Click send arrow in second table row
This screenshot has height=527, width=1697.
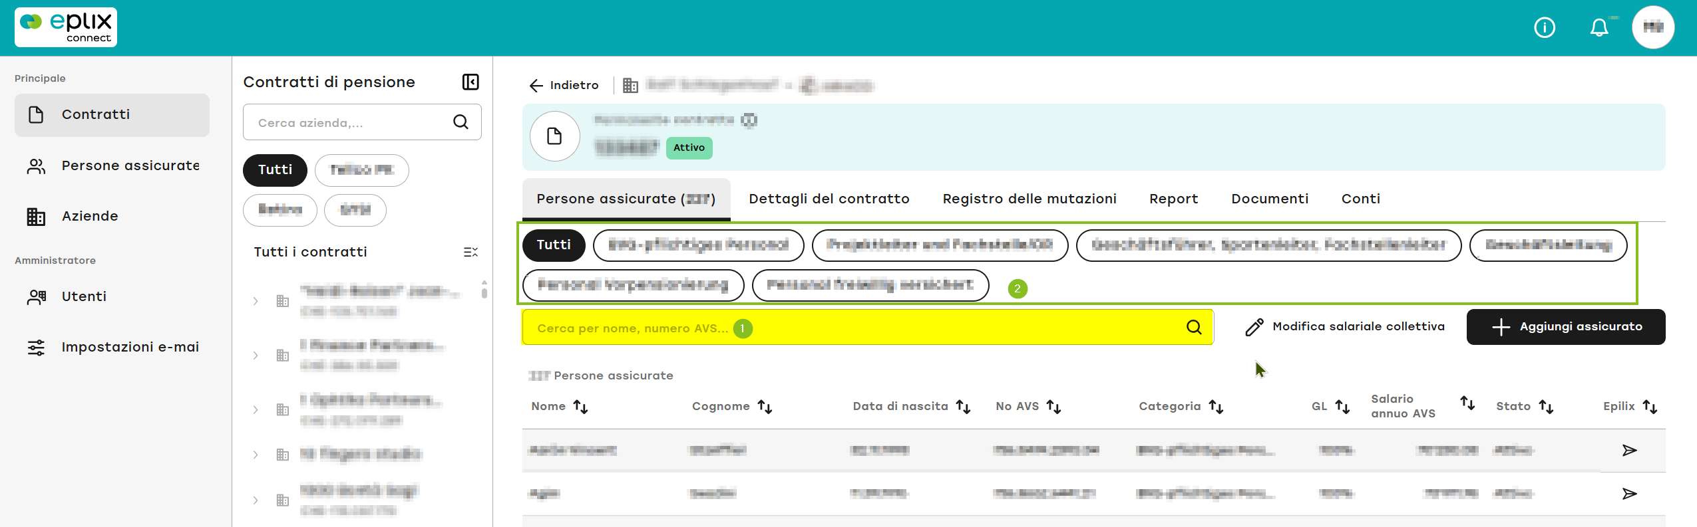pos(1629,494)
